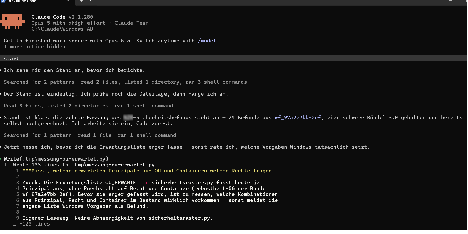Open the new-tab profile dropdown chevron

tap(91, 1)
